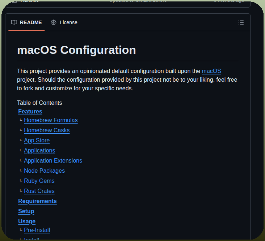Go to the Applications section link
This screenshot has height=241, width=265.
[x=39, y=150]
